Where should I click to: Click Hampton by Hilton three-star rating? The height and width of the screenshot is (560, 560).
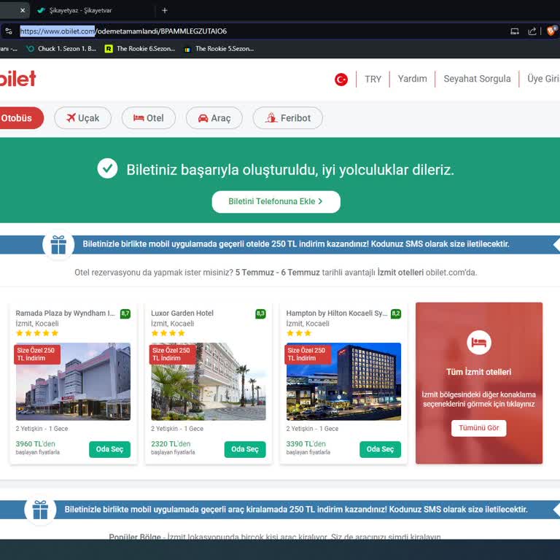299,333
